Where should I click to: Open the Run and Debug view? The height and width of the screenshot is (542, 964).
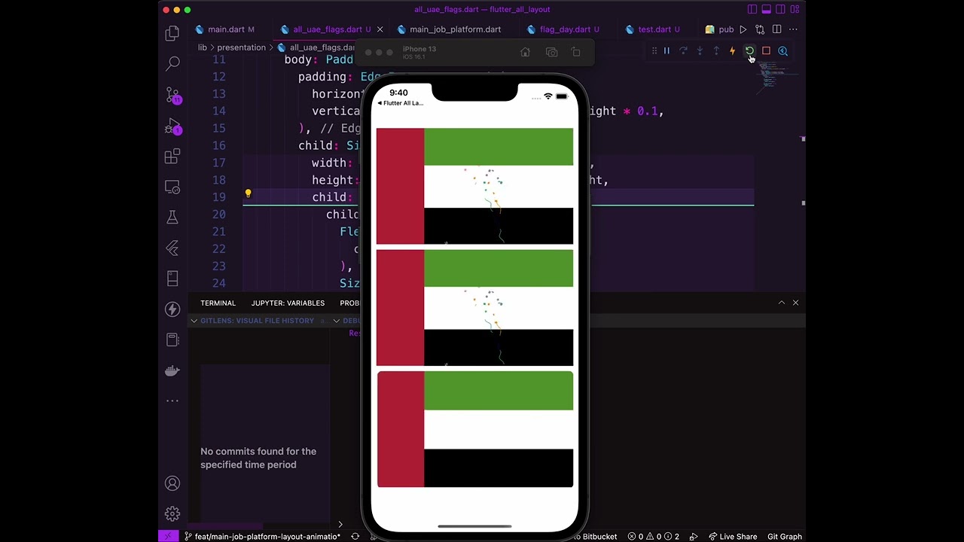pos(172,126)
